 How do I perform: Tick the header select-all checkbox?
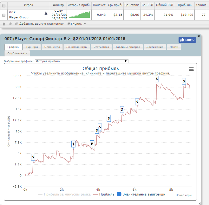pyautogui.click(x=4, y=6)
